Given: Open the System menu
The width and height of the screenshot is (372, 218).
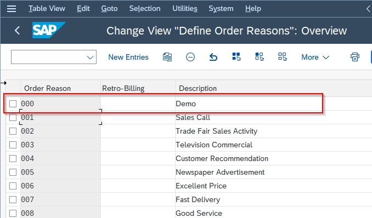Looking at the screenshot, I should pos(221,9).
